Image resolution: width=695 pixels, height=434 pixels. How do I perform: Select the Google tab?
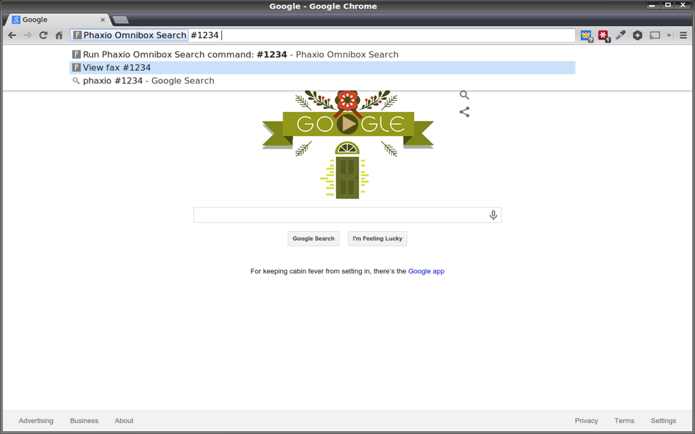(x=59, y=20)
